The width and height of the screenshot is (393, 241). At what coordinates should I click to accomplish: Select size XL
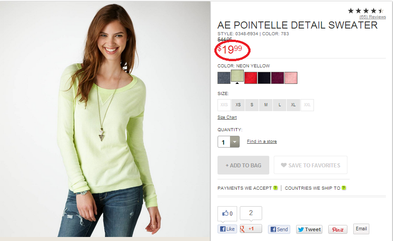coord(293,105)
